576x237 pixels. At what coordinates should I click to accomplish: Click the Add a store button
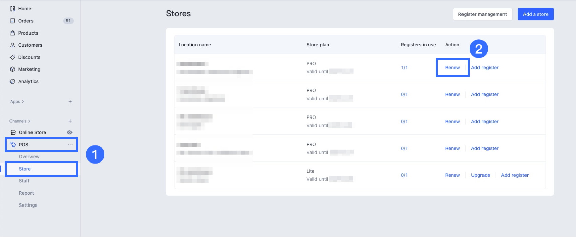coord(535,14)
